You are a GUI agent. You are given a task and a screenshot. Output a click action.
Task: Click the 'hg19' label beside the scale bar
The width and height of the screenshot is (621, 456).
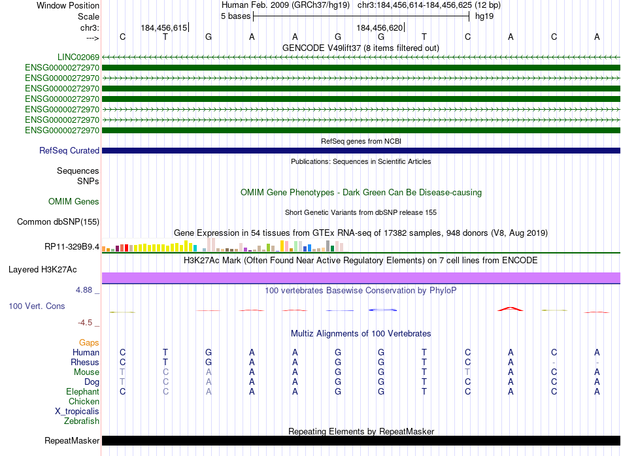[x=484, y=16]
